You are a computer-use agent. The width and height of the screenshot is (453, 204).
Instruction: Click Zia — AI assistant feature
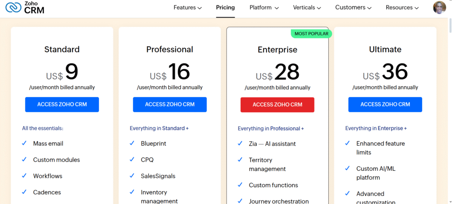coord(272,144)
